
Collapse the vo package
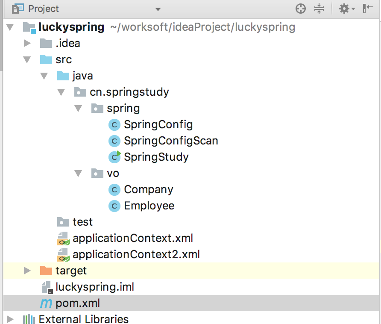pyautogui.click(x=78, y=173)
